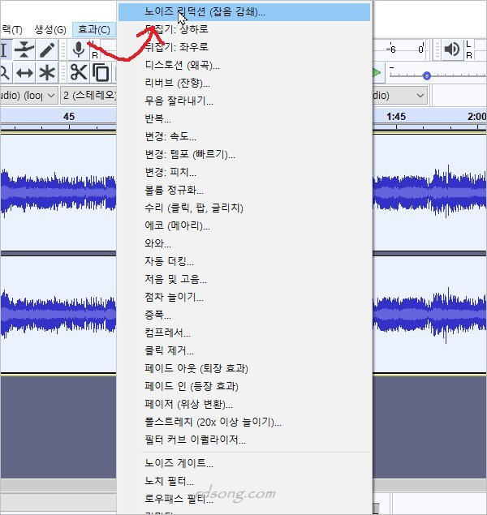
Task: Open the 생성(G) menu
Action: [50, 30]
